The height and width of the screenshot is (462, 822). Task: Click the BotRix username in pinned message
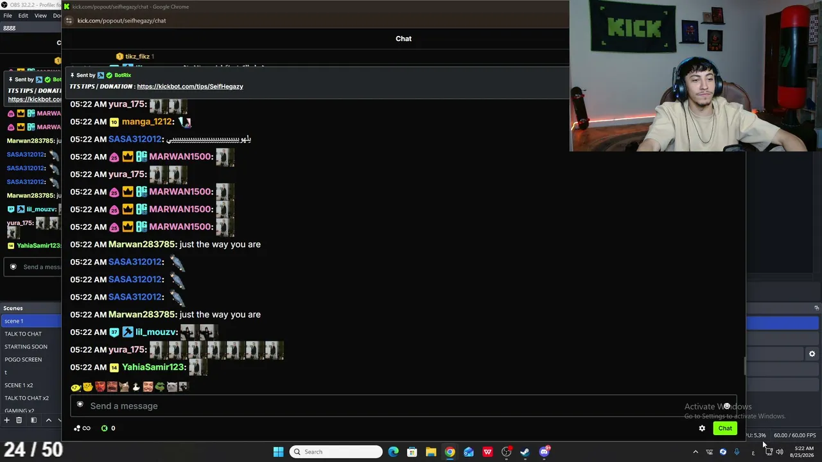click(x=123, y=75)
